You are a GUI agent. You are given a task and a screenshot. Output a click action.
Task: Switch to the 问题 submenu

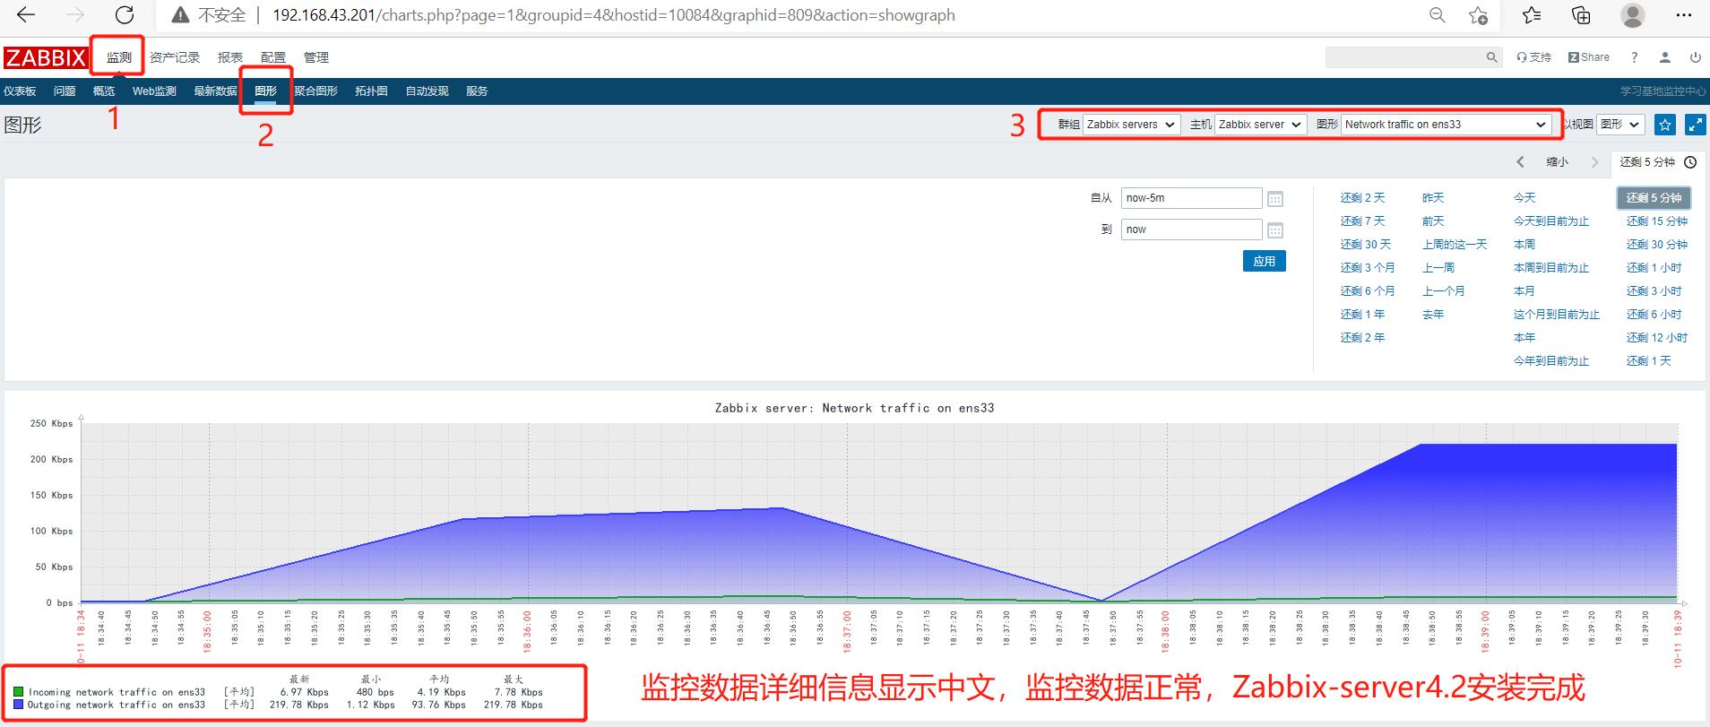click(65, 91)
